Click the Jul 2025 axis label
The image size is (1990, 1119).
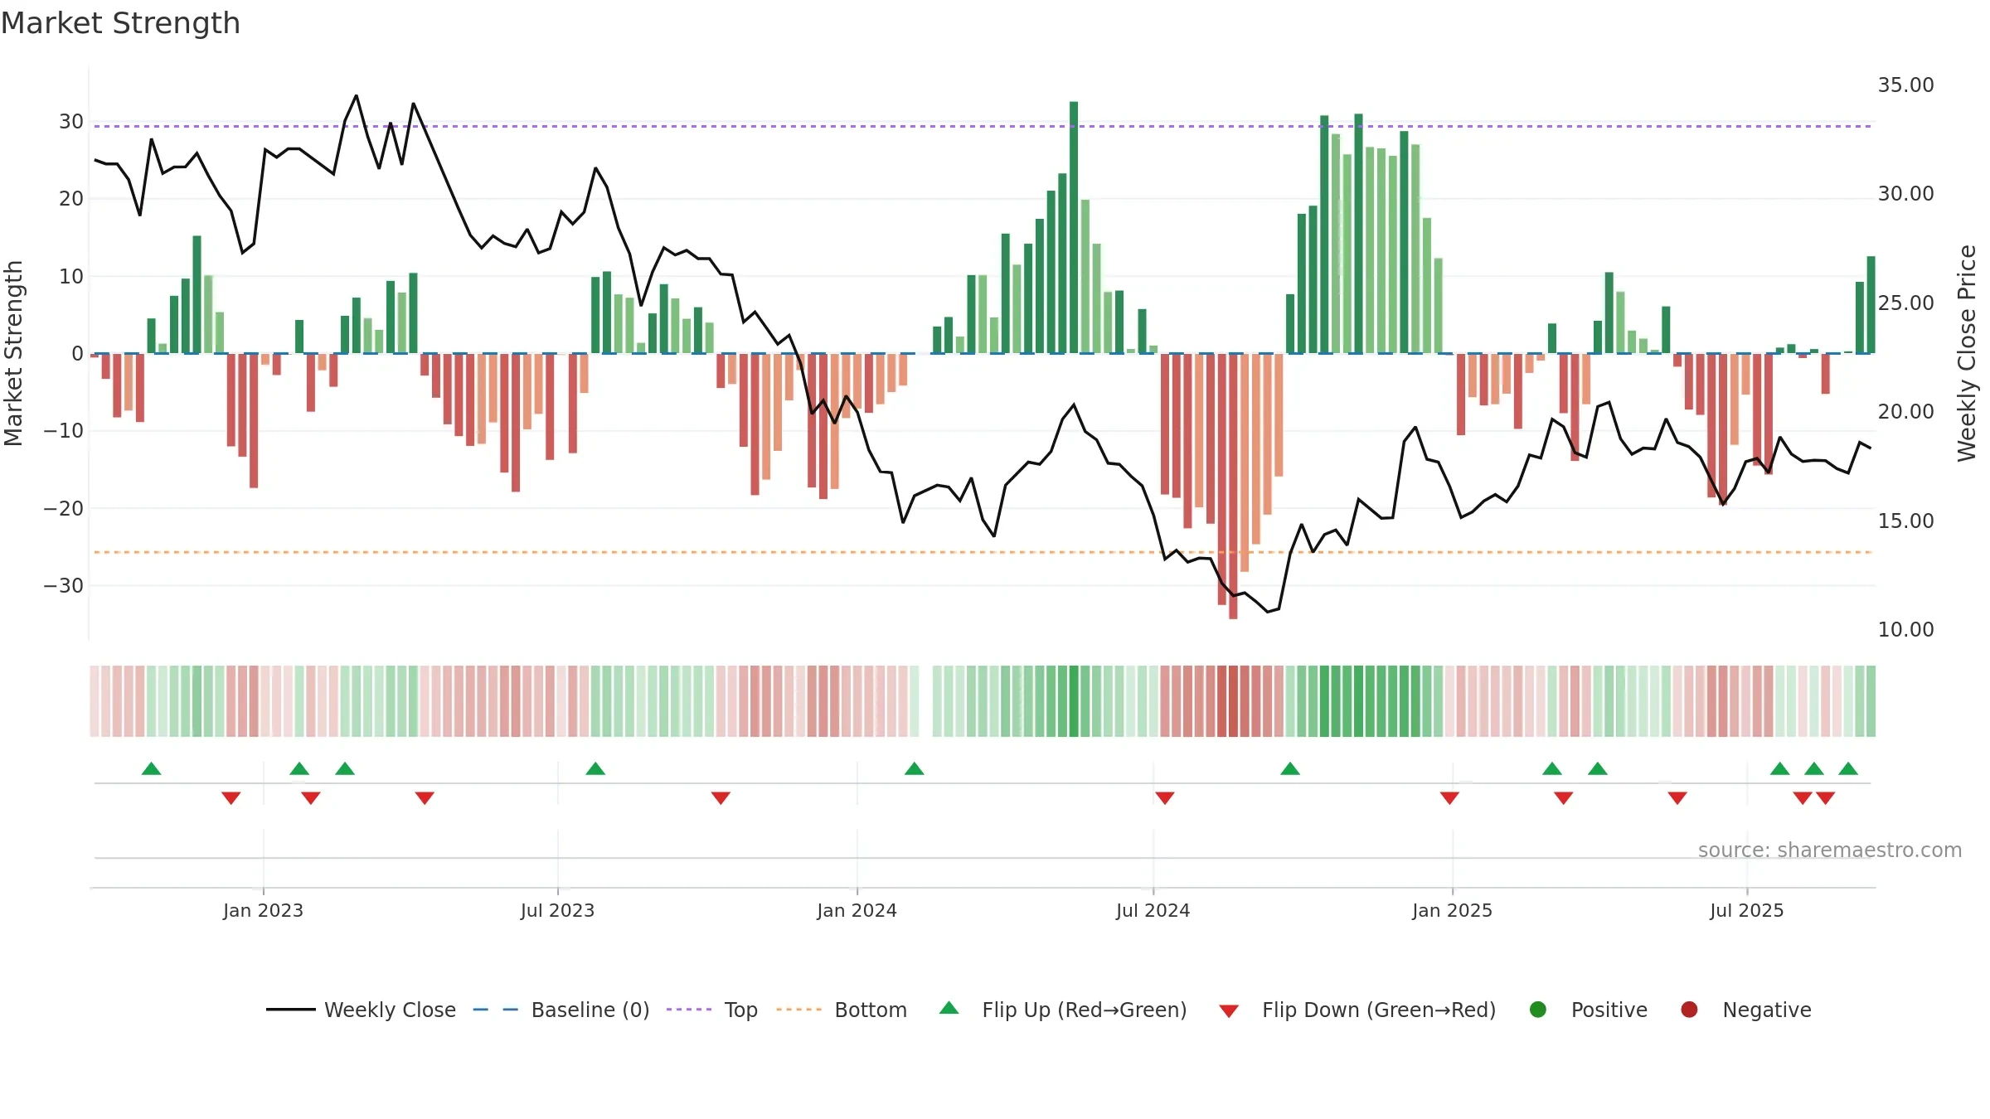coord(1746,911)
